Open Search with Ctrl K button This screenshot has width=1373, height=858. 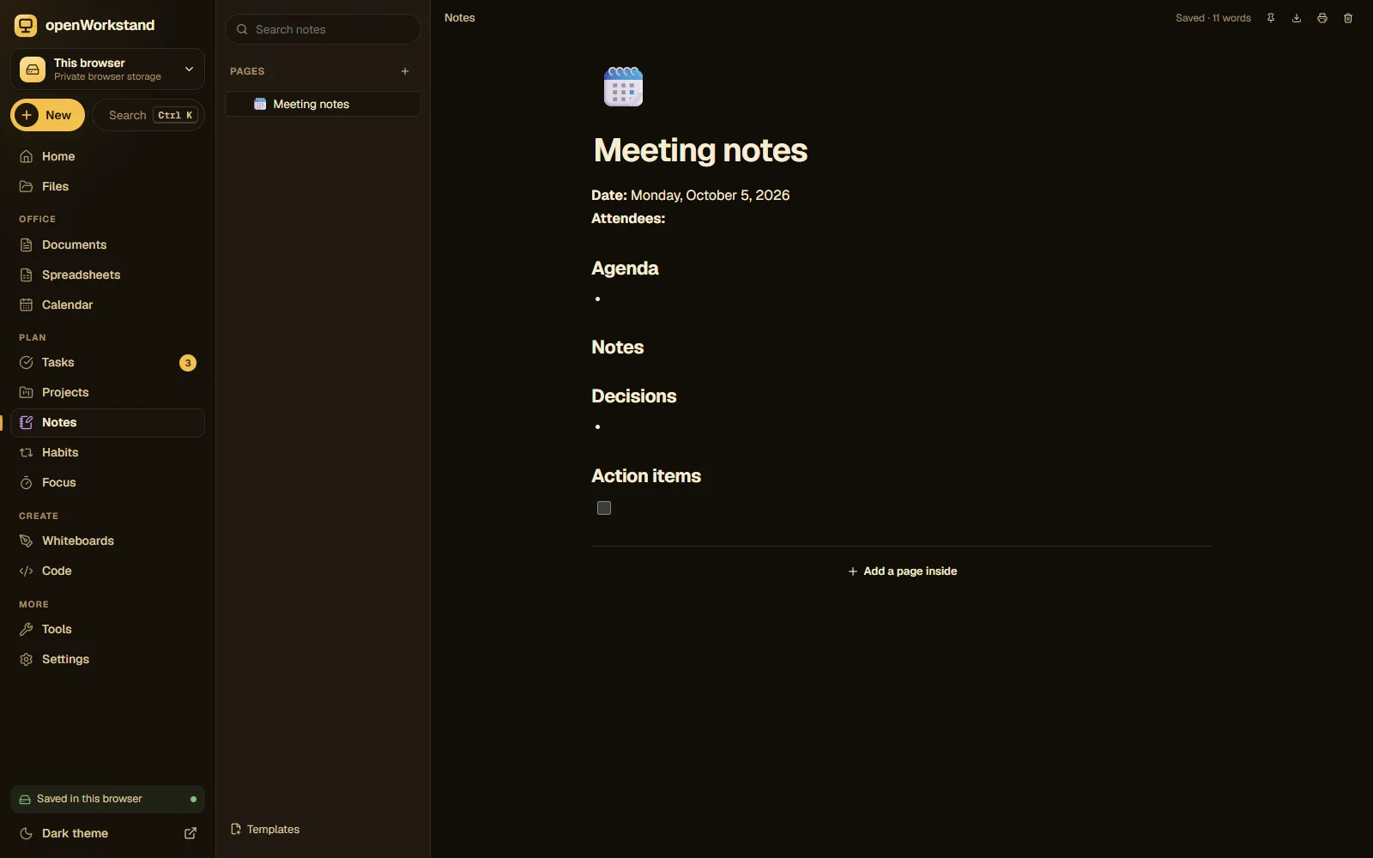148,115
